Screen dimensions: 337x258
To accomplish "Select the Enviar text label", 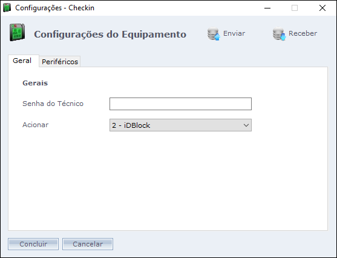I will coord(234,33).
